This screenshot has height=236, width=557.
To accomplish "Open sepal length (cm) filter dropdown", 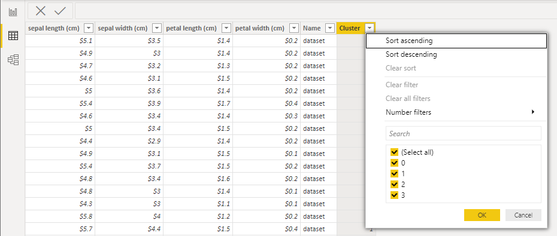I will coord(89,28).
